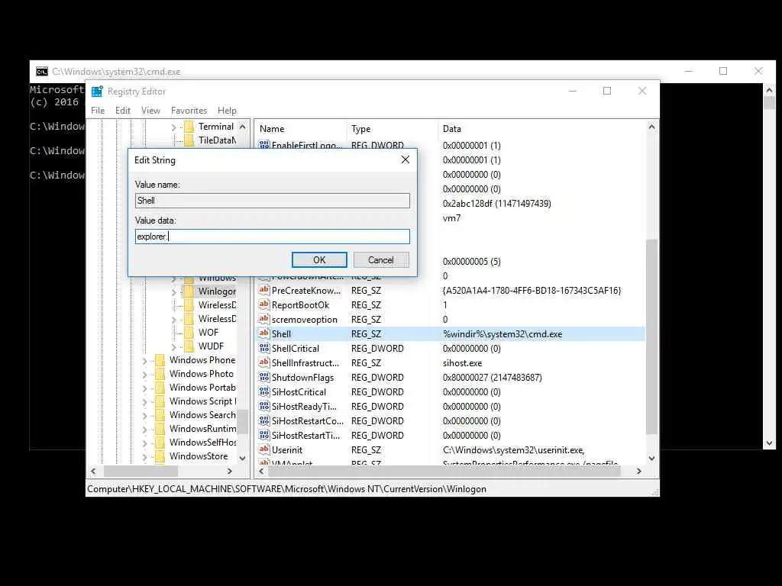782x586 pixels.
Task: Click the SiHostReadyTi... DWORD icon
Action: pos(263,406)
